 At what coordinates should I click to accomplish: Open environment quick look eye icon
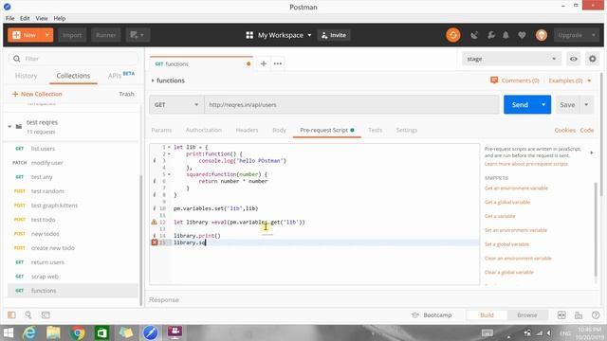tap(573, 59)
